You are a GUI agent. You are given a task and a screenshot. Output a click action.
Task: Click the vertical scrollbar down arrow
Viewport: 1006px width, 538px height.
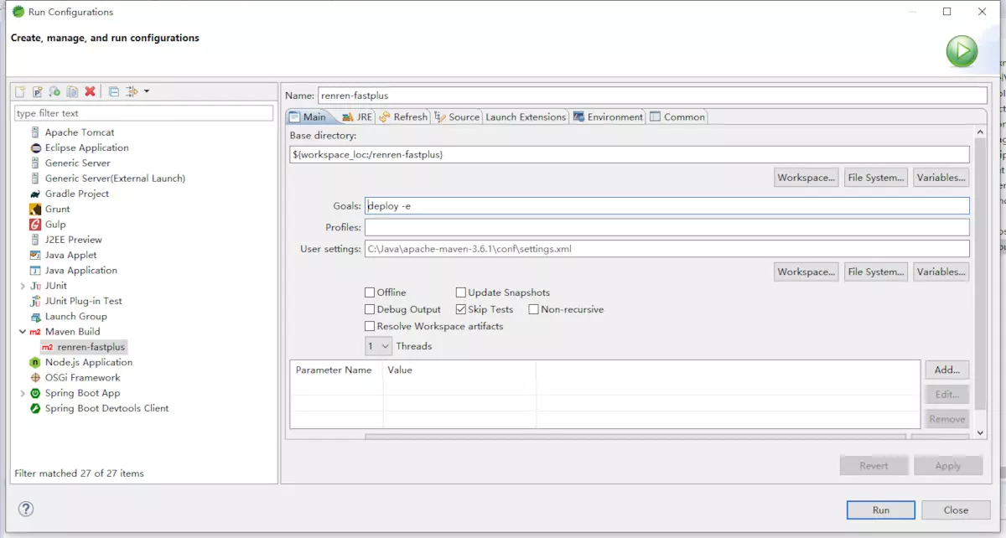[981, 432]
